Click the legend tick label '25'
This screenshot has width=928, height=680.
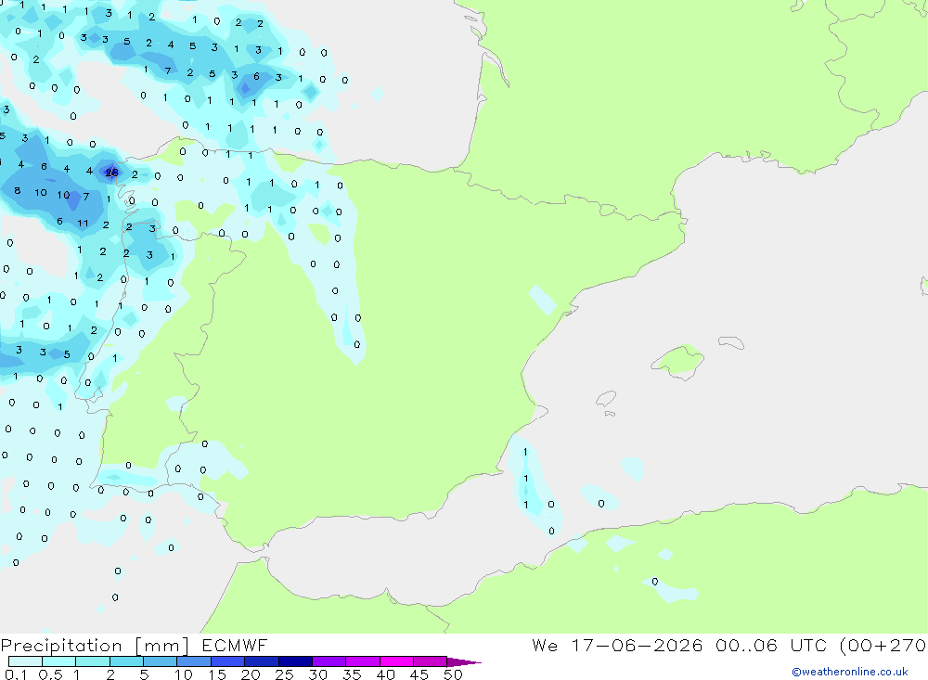pos(284,674)
